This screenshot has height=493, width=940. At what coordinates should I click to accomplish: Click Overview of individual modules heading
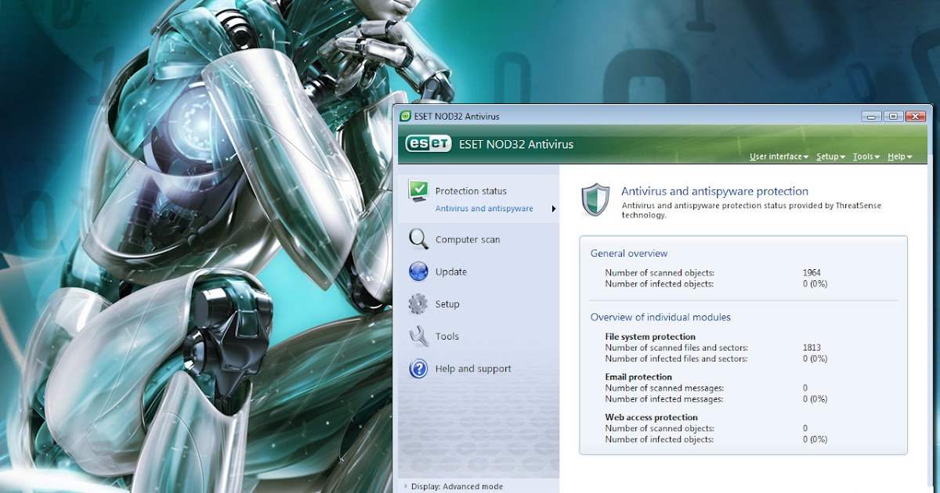point(660,317)
